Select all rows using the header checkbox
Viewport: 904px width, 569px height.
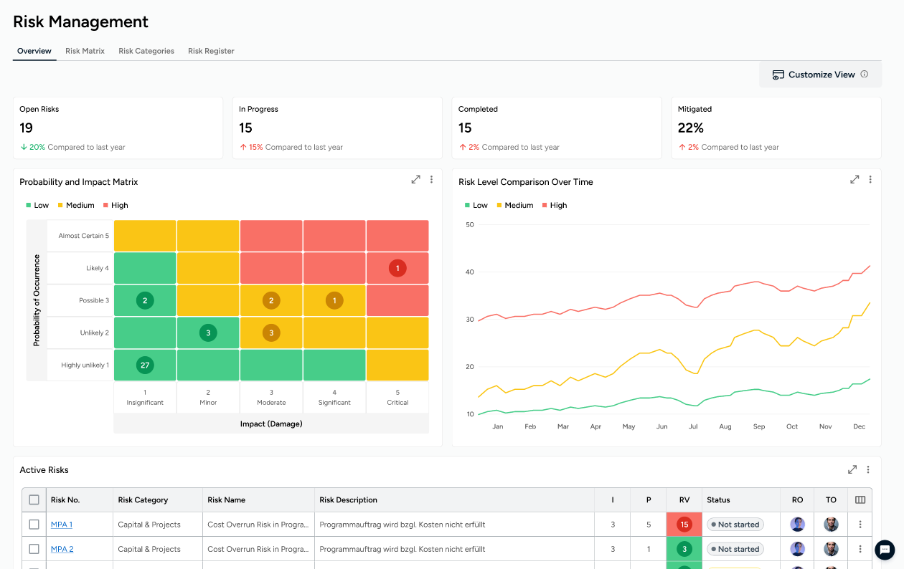point(34,499)
